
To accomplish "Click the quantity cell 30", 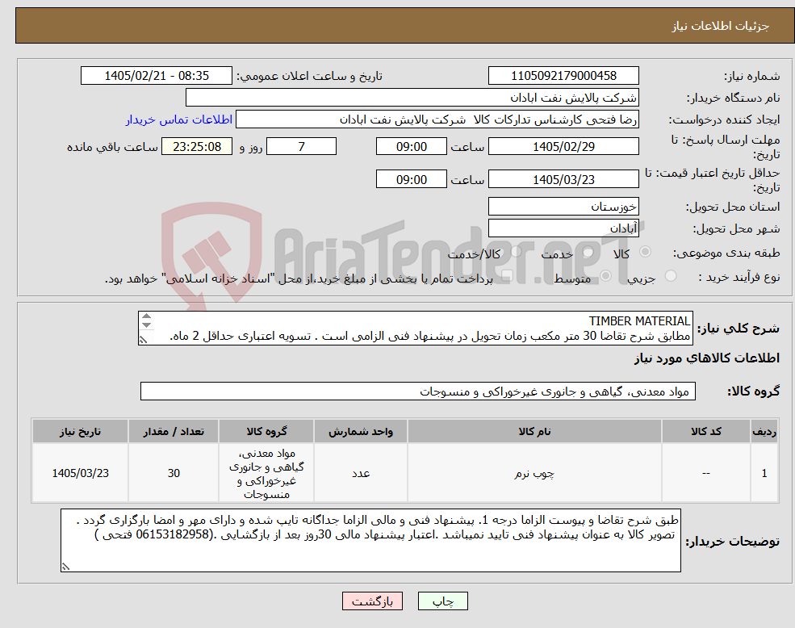I will tap(174, 473).
